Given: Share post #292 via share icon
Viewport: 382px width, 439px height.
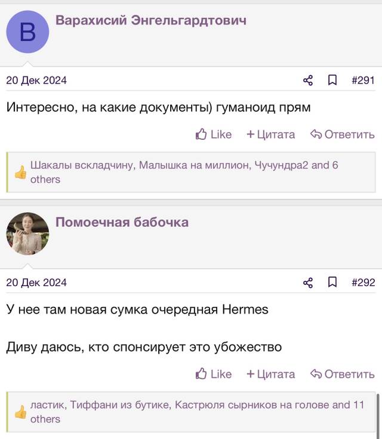Looking at the screenshot, I should tap(308, 283).
